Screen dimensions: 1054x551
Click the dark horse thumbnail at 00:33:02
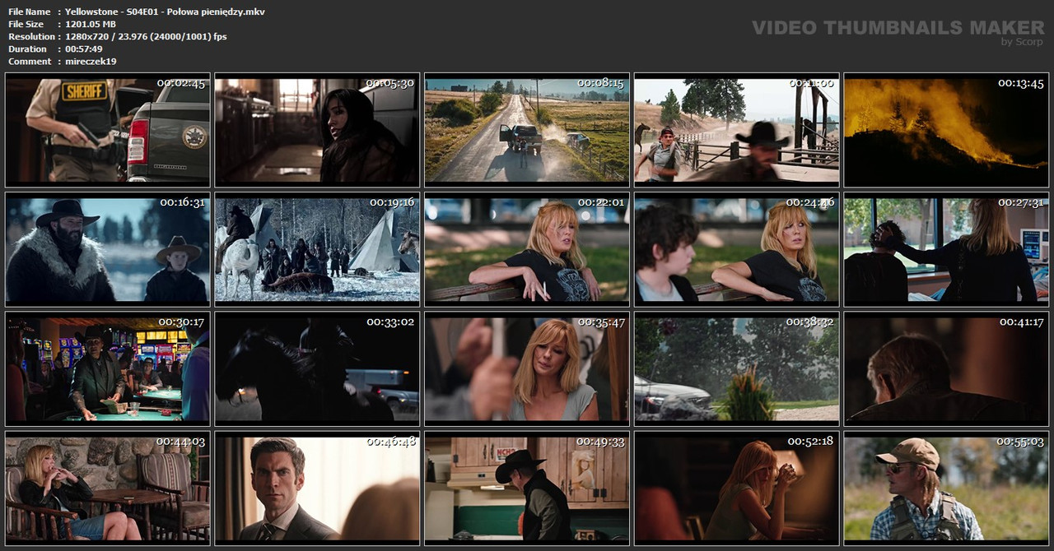[x=317, y=368]
